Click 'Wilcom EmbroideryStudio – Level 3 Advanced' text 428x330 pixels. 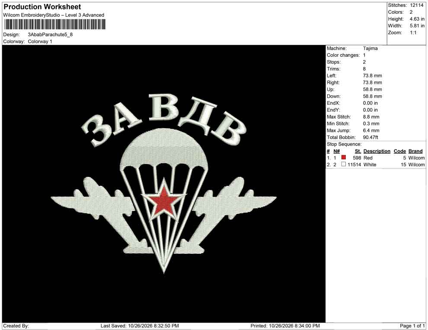tap(54, 15)
